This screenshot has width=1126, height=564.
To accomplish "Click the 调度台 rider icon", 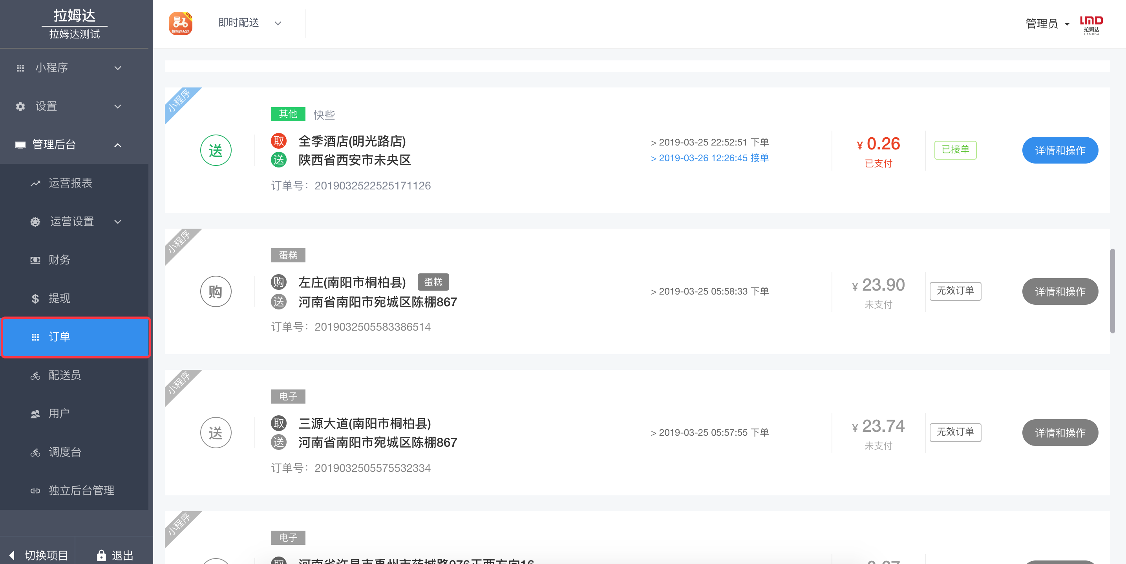I will point(35,452).
